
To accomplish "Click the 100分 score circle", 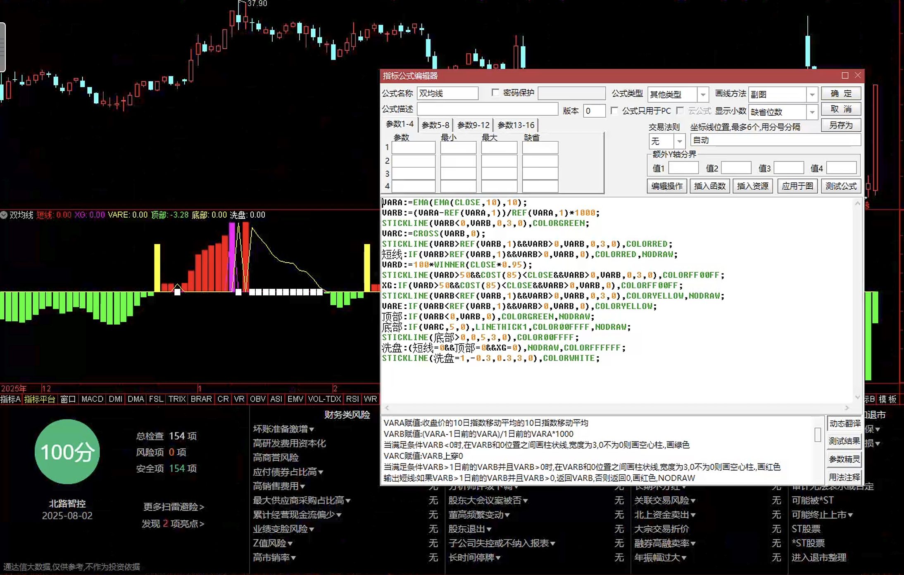I will 67,451.
